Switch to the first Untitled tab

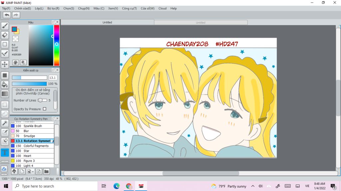coord(107,22)
